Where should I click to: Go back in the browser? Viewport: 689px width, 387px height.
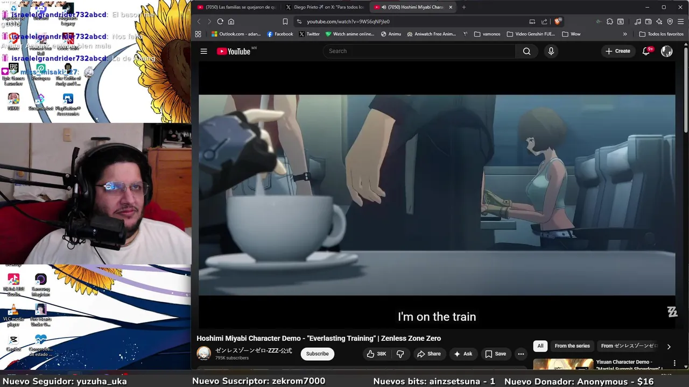pyautogui.click(x=199, y=21)
